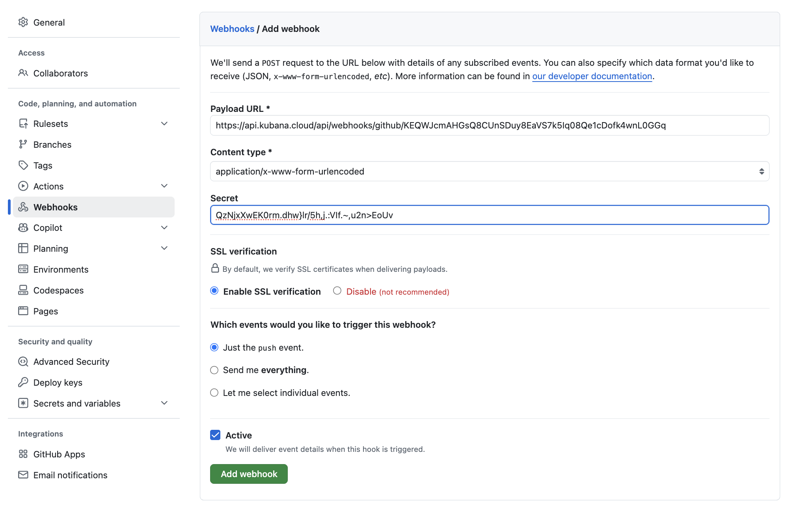790x509 pixels.
Task: Open the Content type dropdown
Action: pos(490,171)
